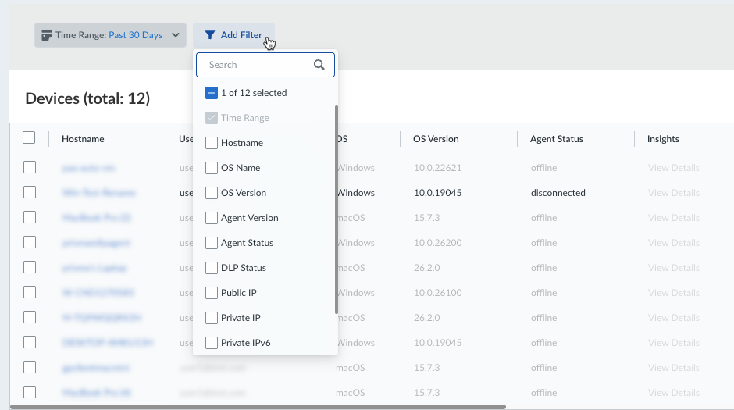Screen dimensions: 734x410
Task: Select the Private IP menu entry
Action: coord(241,318)
